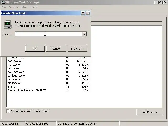Minimize the Windows Task Manager window

pos(156,2)
